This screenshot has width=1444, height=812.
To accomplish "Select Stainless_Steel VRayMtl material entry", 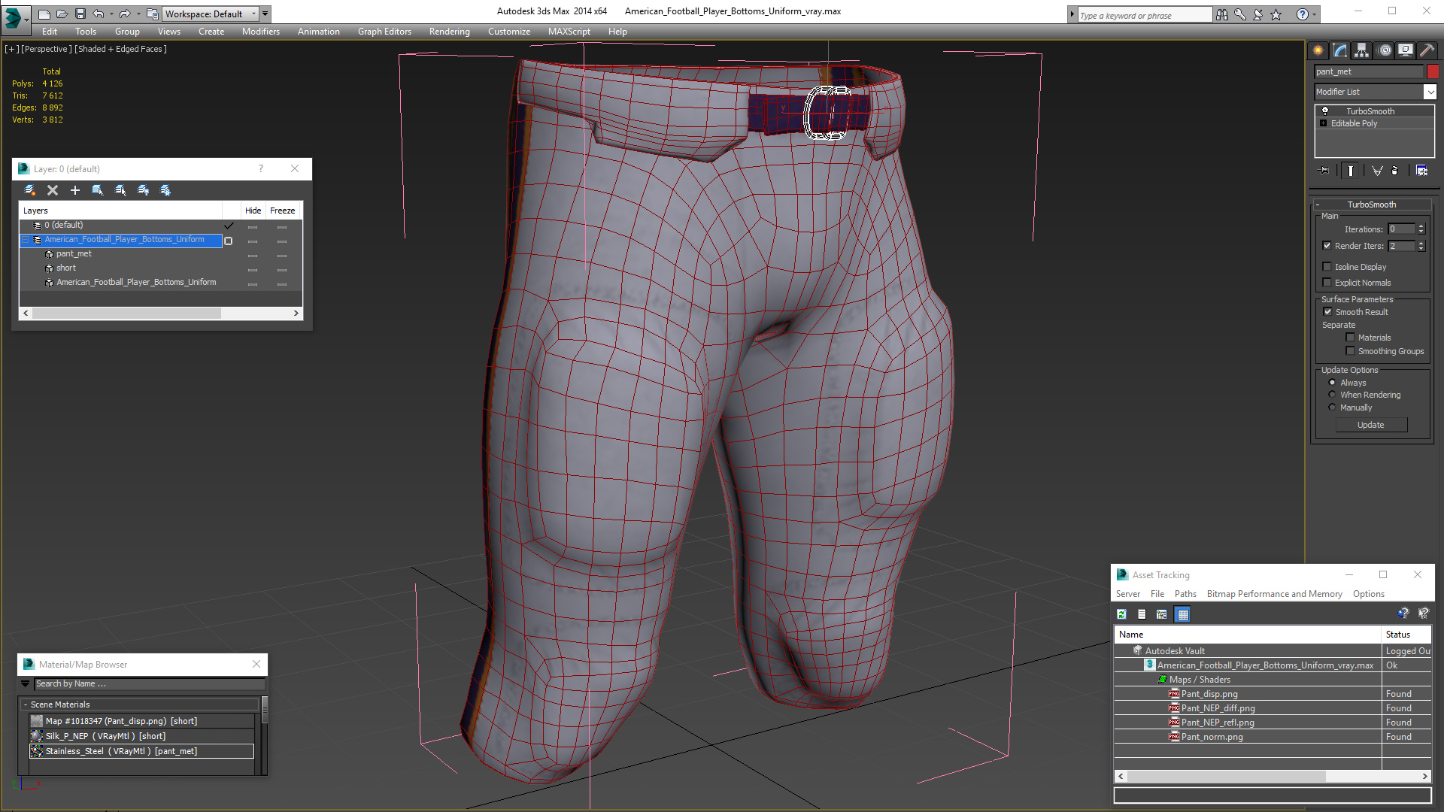I will 142,751.
